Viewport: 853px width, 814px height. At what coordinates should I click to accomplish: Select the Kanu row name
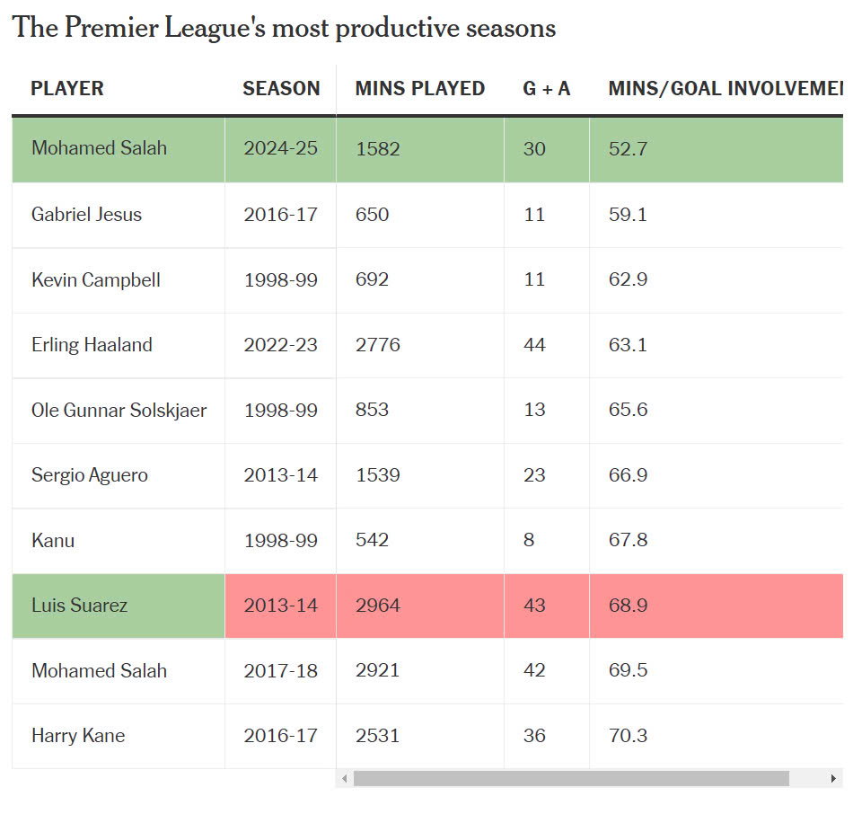pyautogui.click(x=53, y=540)
